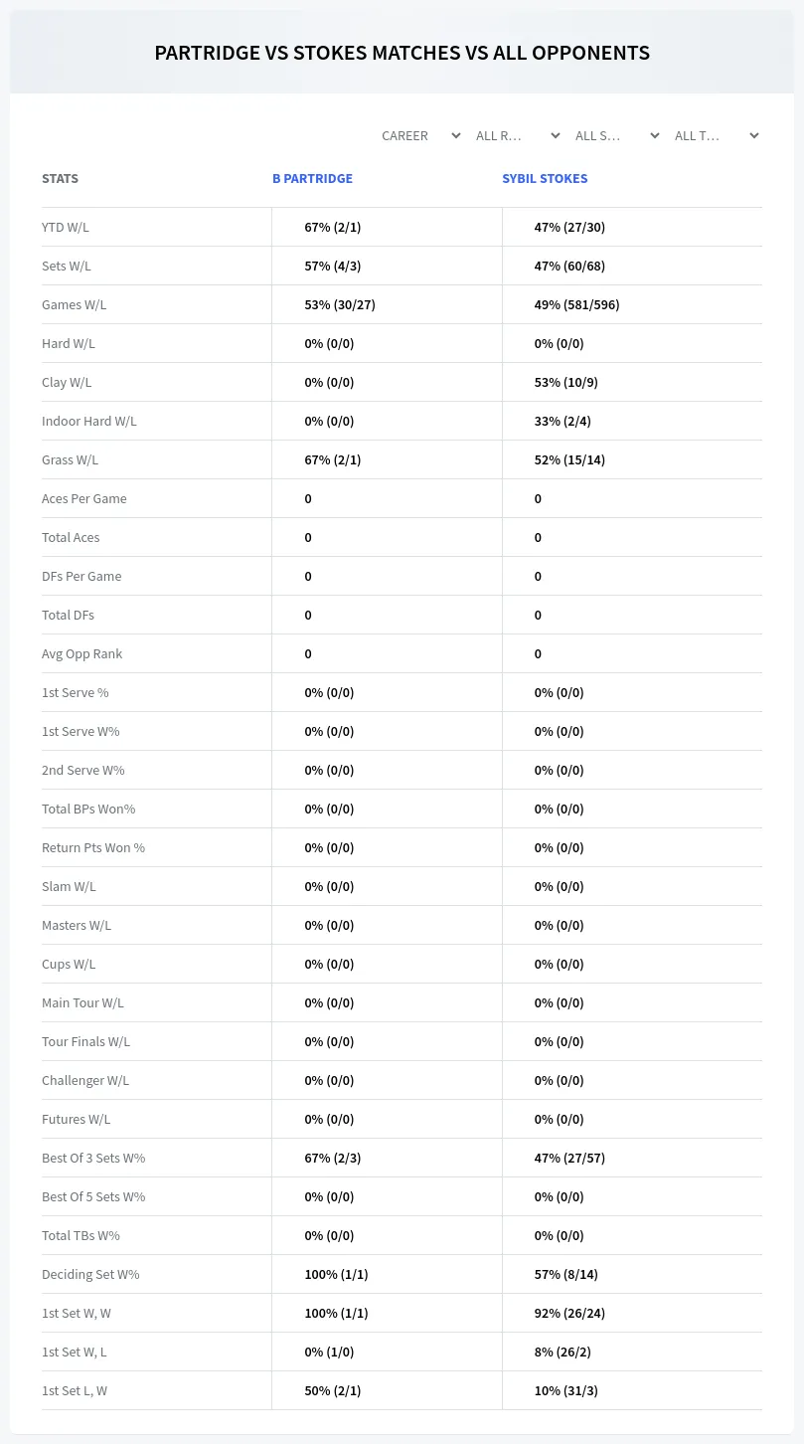This screenshot has width=804, height=1444.
Task: Click Stokes' Games W/L value 49% (581/596)
Action: pyautogui.click(x=576, y=304)
